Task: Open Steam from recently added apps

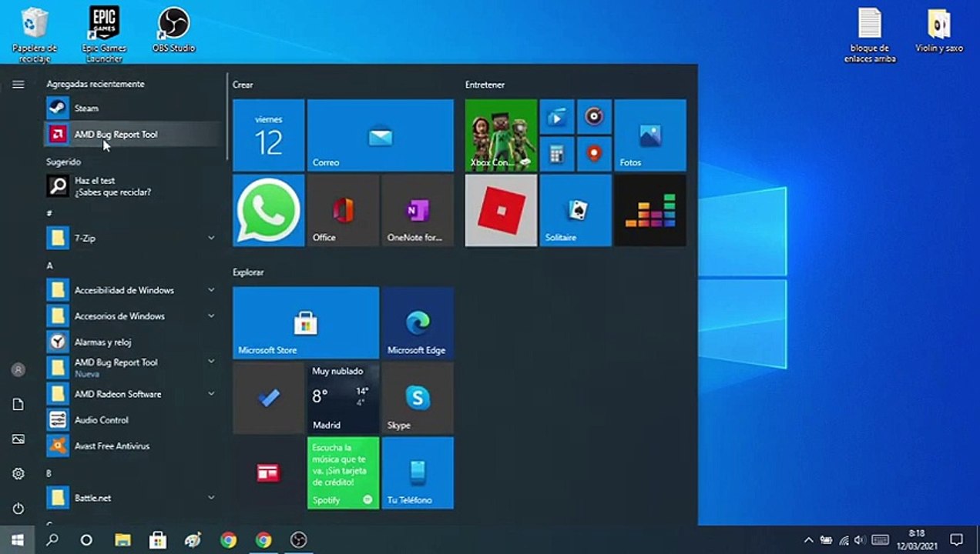Action: pos(131,108)
